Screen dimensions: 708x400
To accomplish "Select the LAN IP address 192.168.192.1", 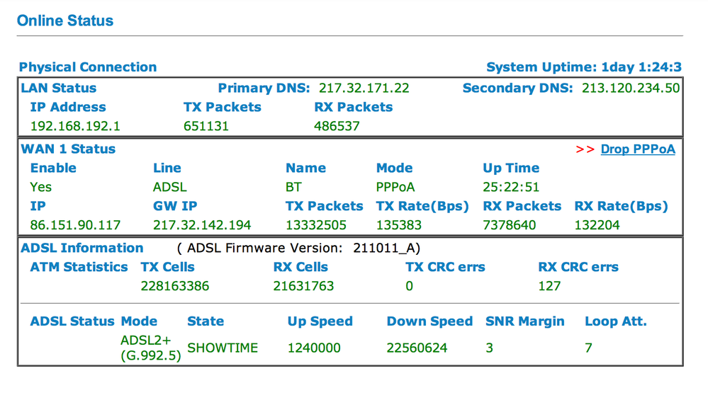I will (x=75, y=126).
